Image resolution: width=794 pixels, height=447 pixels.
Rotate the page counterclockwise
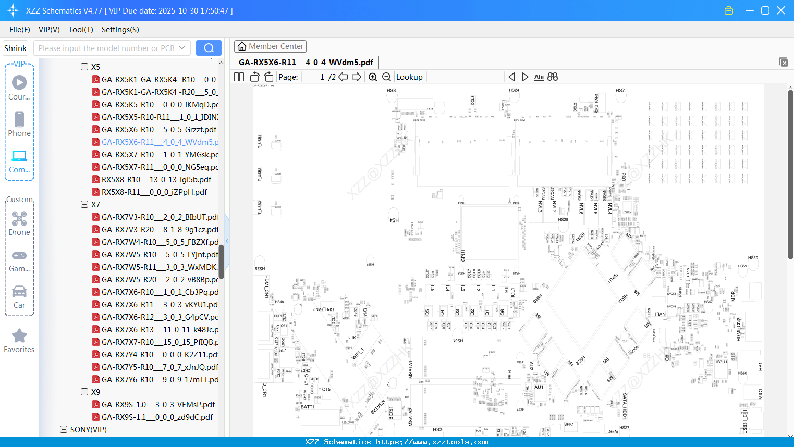(x=255, y=77)
